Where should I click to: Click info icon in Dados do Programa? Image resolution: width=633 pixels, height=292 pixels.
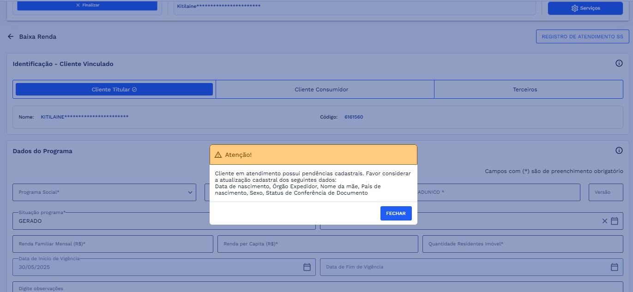pyautogui.click(x=619, y=150)
